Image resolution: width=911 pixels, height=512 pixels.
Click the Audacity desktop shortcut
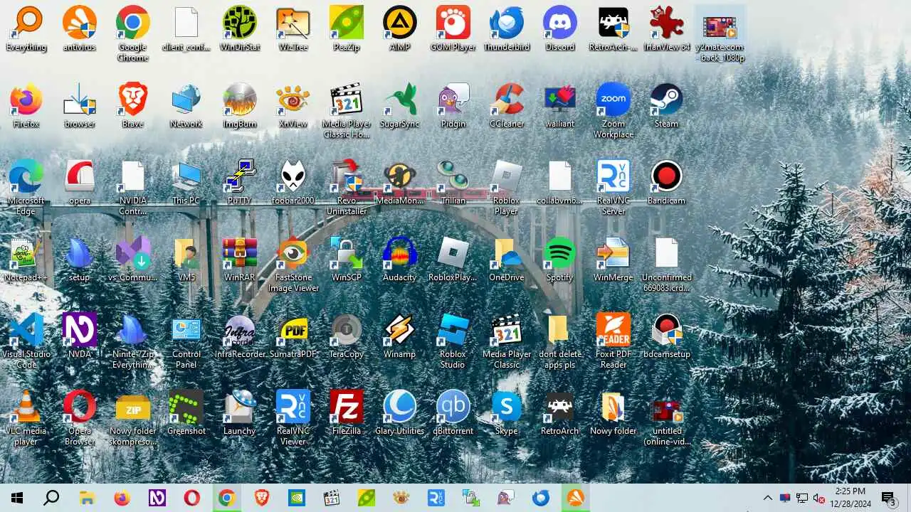click(400, 259)
